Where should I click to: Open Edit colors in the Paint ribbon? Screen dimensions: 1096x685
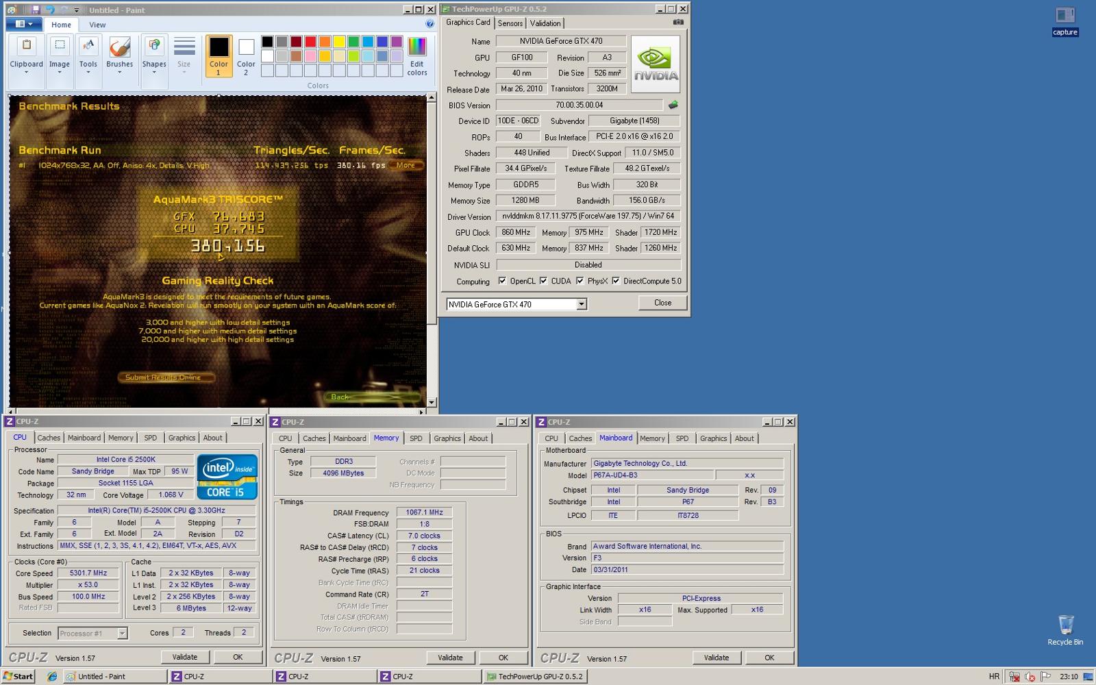[x=416, y=55]
